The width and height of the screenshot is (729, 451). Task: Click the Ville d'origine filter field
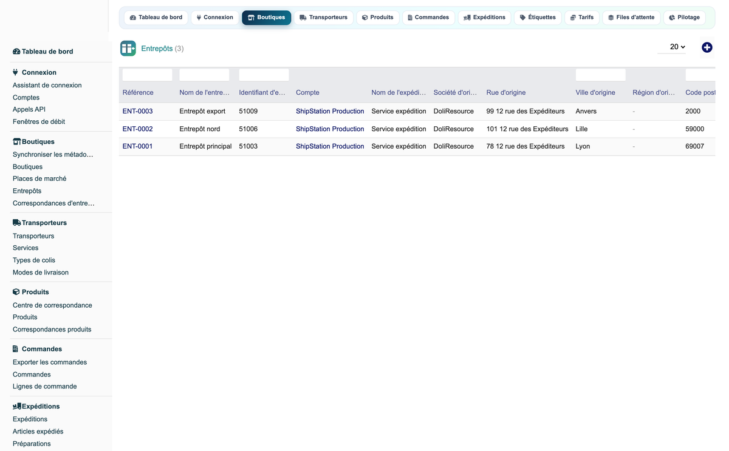pyautogui.click(x=601, y=75)
